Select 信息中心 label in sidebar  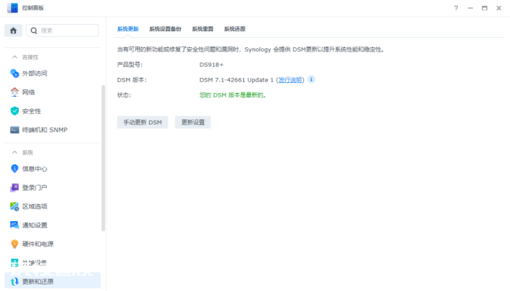click(x=35, y=169)
